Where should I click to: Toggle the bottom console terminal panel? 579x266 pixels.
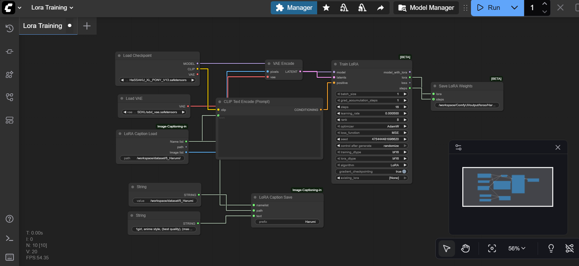pyautogui.click(x=10, y=238)
